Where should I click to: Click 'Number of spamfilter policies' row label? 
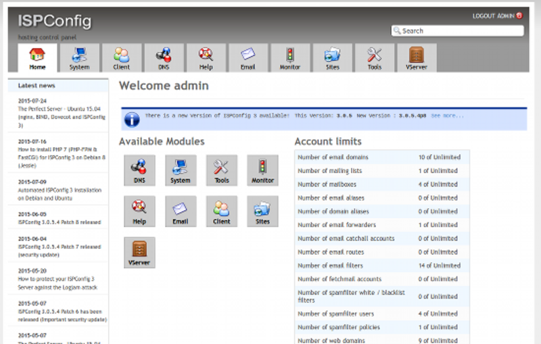point(339,327)
